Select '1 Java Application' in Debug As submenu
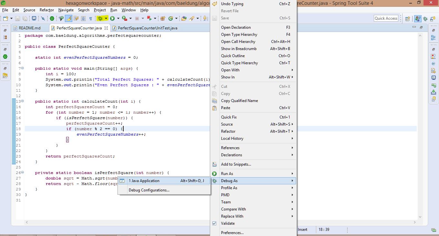 144,181
